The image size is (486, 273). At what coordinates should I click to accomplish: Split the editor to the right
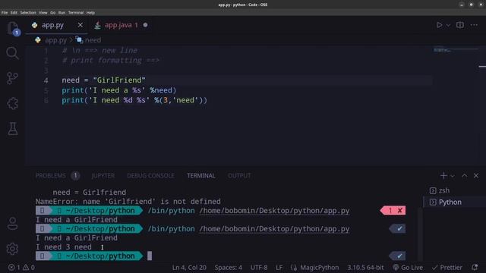tap(460, 25)
